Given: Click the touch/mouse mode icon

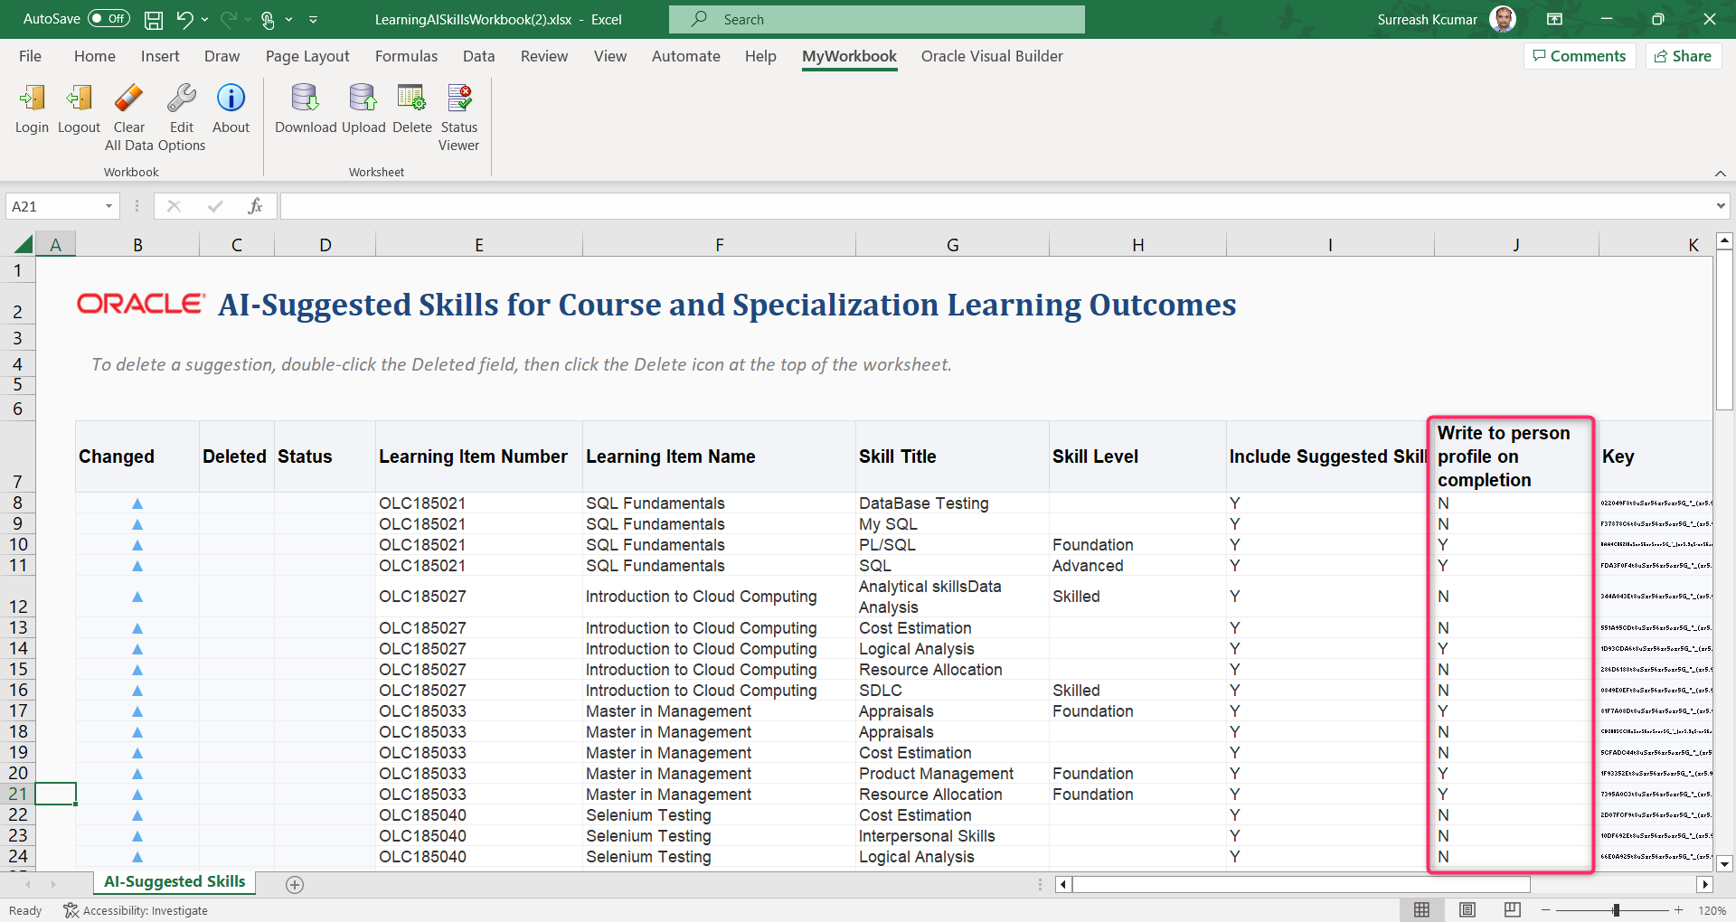Looking at the screenshot, I should 269,20.
